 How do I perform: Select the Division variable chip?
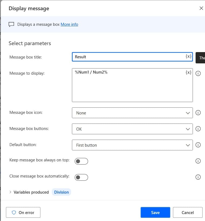point(61,192)
